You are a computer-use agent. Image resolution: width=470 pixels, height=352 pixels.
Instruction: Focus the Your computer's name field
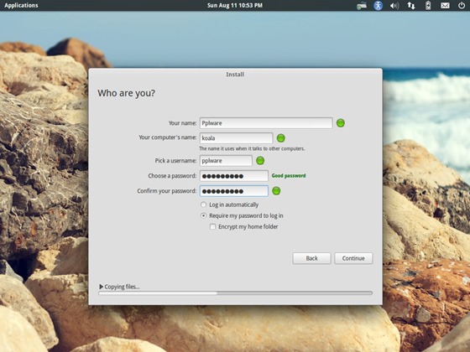[x=236, y=138]
